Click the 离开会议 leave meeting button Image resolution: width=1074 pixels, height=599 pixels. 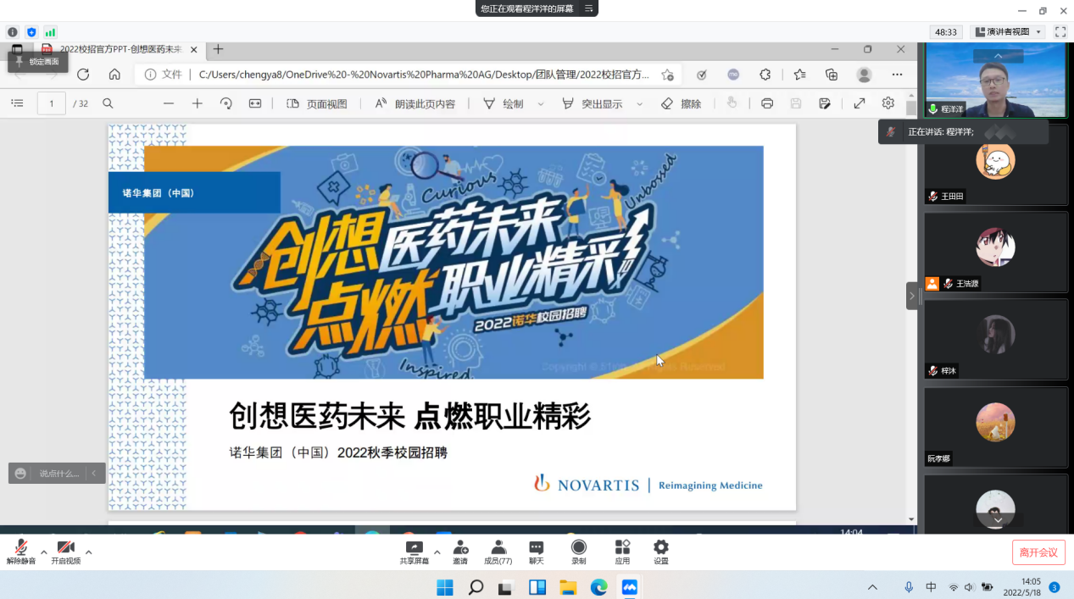coord(1038,552)
